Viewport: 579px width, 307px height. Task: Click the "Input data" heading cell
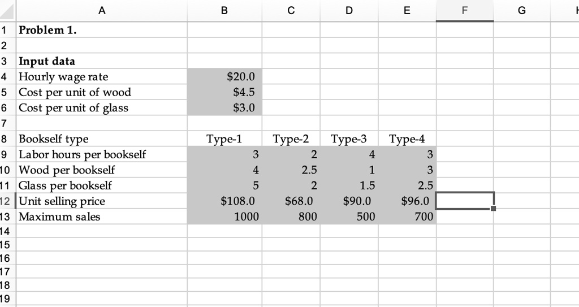click(x=102, y=61)
